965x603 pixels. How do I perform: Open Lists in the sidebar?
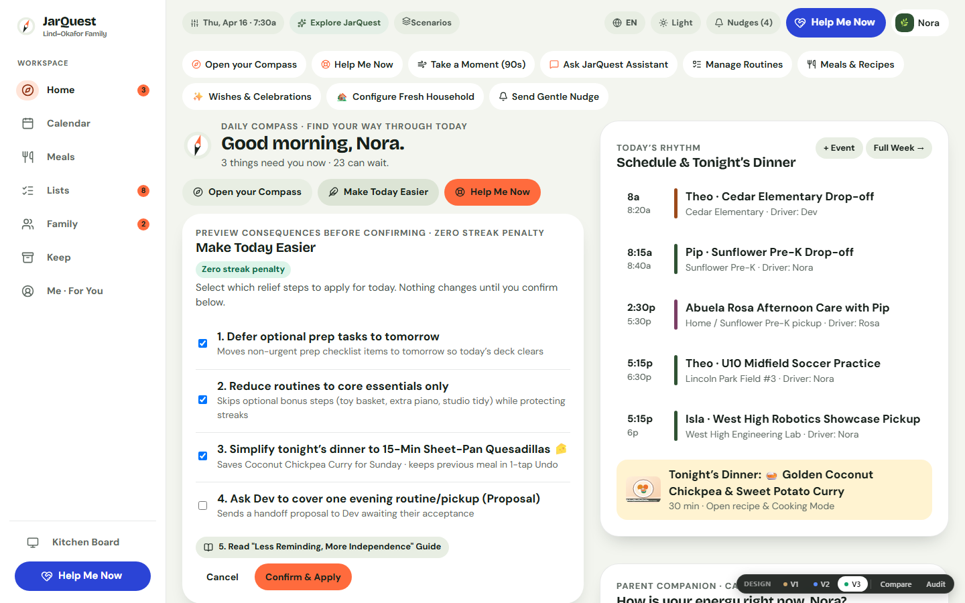tap(83, 190)
